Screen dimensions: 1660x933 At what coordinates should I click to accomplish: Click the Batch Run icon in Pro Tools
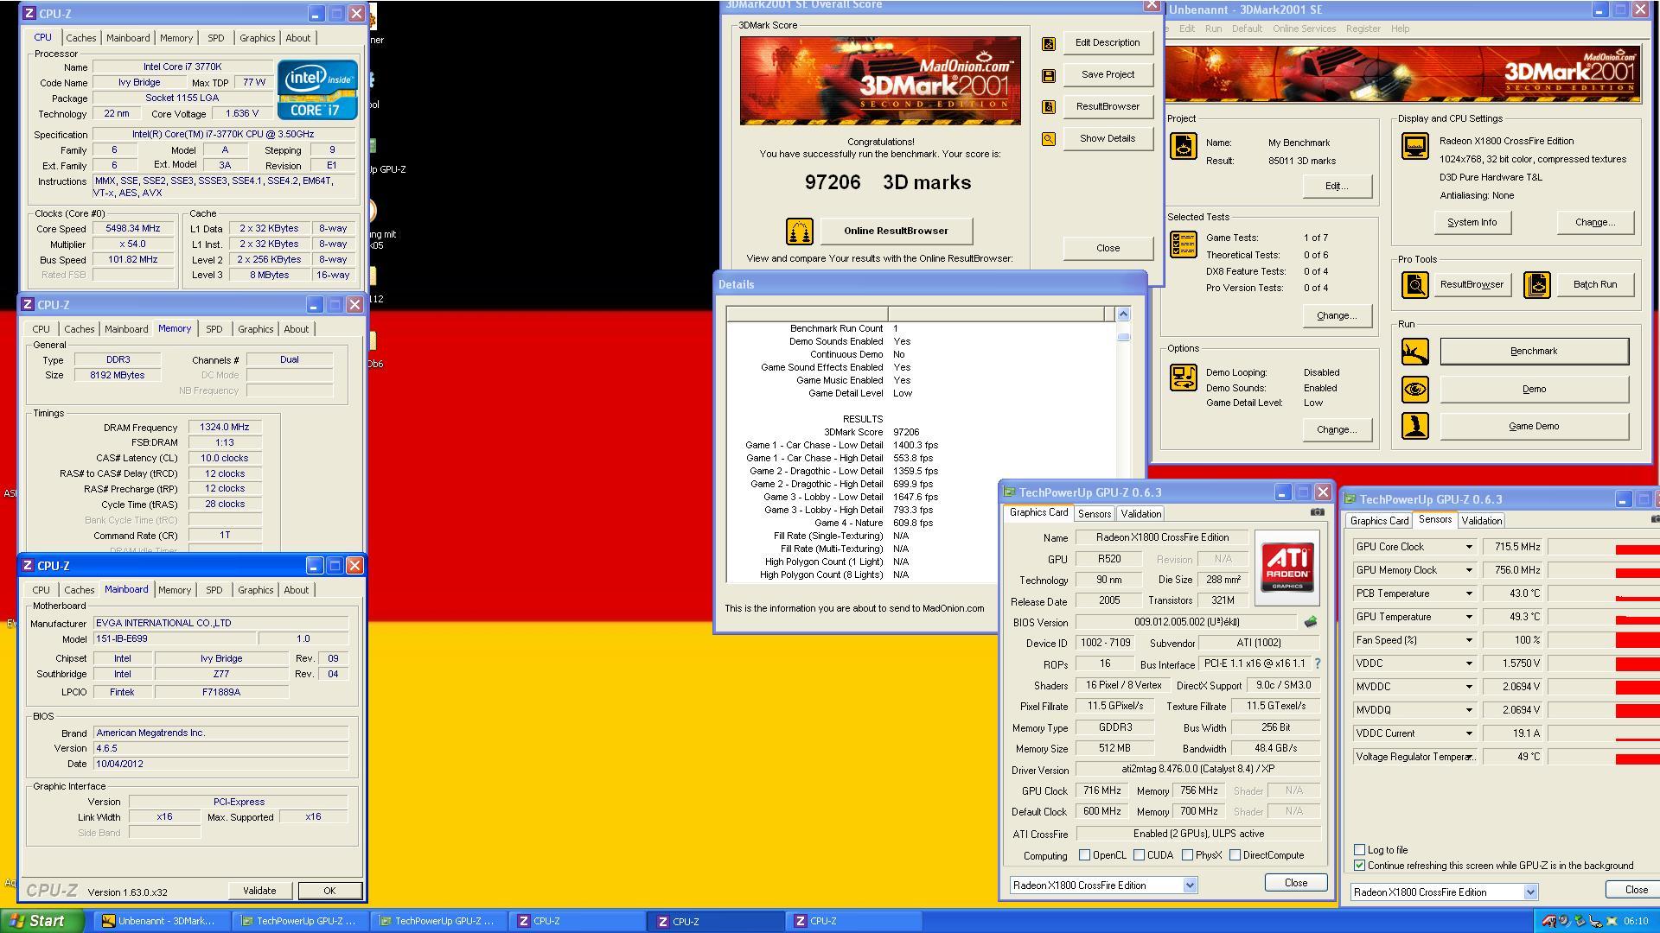pos(1537,284)
